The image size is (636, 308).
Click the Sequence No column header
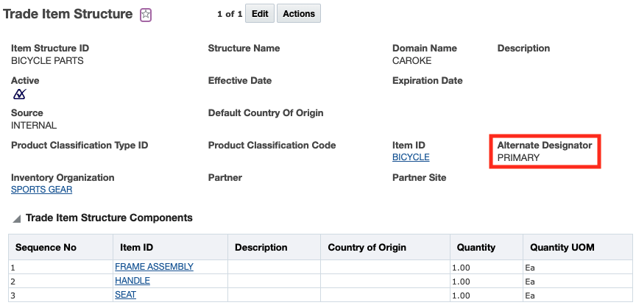point(46,247)
